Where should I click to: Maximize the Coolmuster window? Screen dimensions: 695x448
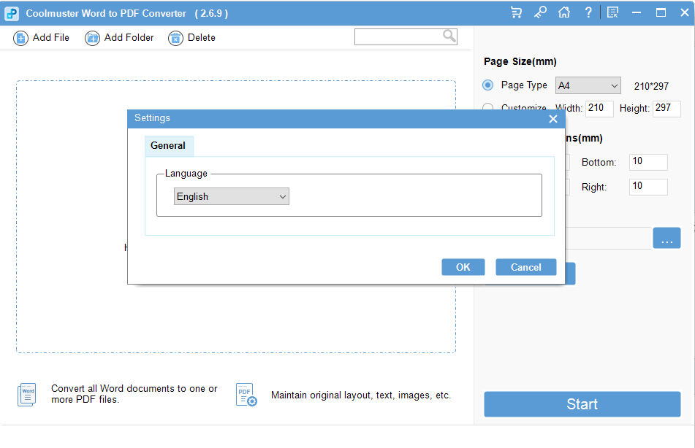(x=661, y=12)
